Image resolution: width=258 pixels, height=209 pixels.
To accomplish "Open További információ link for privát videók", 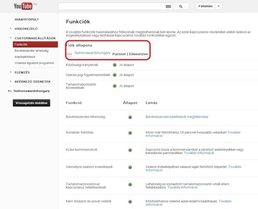I will [x=225, y=201].
